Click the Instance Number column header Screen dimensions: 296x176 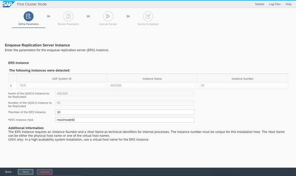pos(242,79)
